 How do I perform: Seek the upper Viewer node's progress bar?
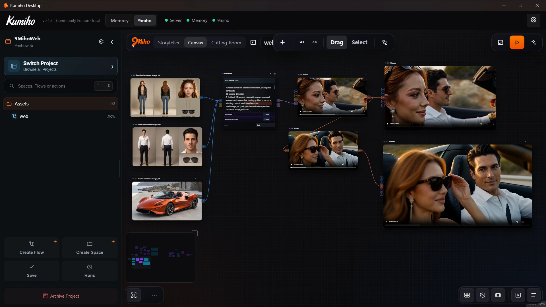(440, 127)
